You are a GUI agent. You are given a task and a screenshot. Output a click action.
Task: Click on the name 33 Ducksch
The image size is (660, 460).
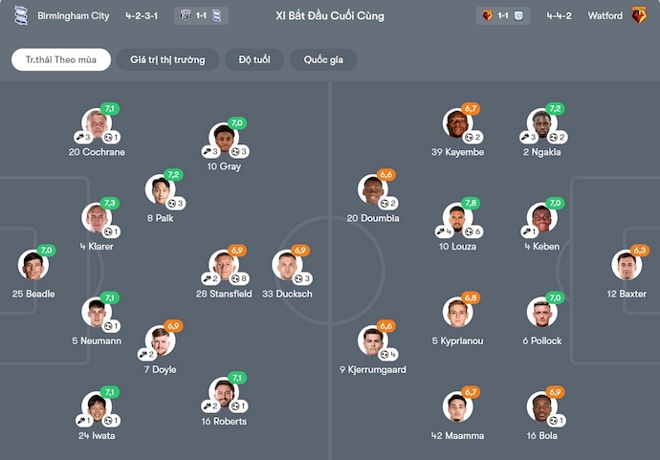click(287, 294)
